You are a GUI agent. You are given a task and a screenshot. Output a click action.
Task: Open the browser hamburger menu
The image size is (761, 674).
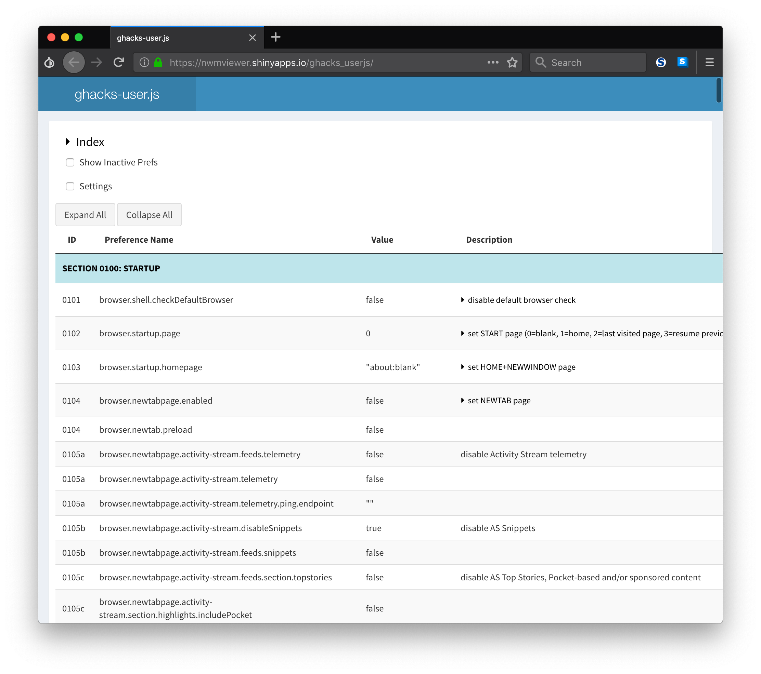point(709,62)
